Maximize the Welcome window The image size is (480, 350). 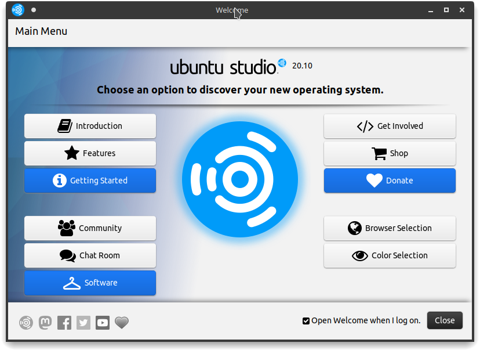click(446, 10)
